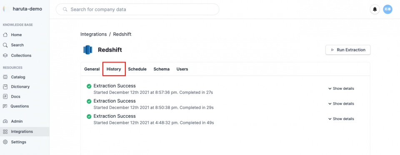Click the user avatar in top right
The width and height of the screenshot is (400, 155).
click(387, 10)
